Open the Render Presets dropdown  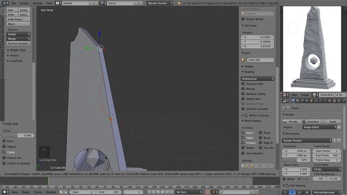click(307, 141)
